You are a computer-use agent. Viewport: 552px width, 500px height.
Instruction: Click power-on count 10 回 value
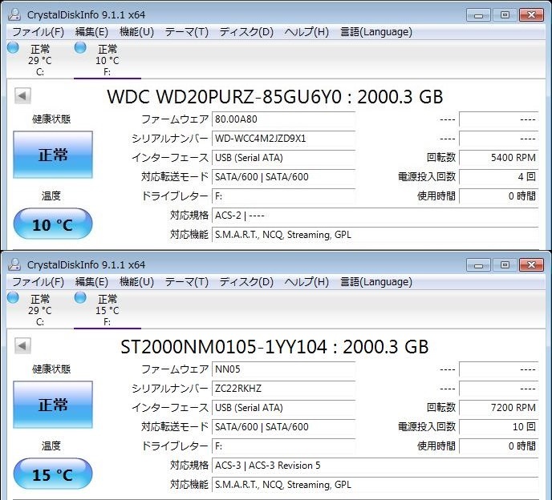click(499, 427)
